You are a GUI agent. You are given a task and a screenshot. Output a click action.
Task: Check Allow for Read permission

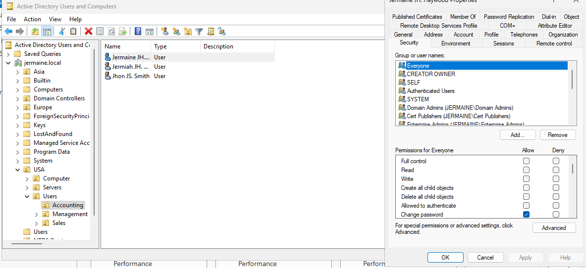click(x=526, y=170)
